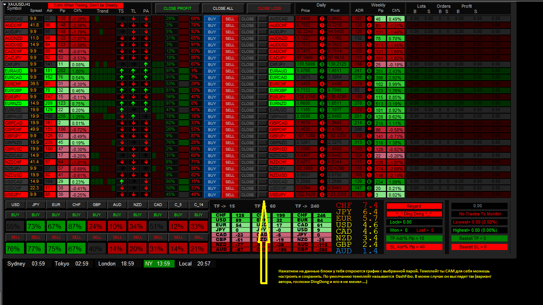Click the TL right arrow in EURUSD row
Image resolution: width=543 pixels, height=305 pixels.
click(134, 110)
